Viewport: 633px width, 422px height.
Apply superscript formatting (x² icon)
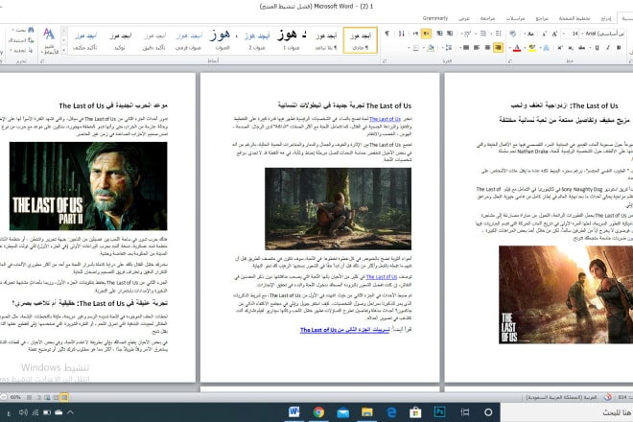point(560,48)
